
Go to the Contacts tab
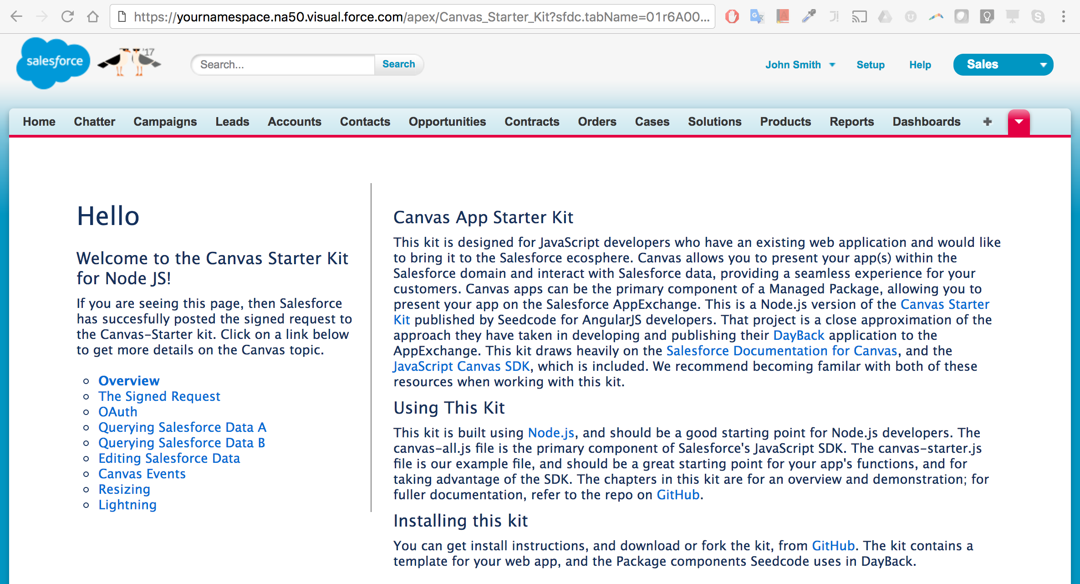365,122
